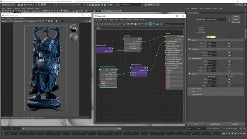This screenshot has height=139, width=247.
Task: Click the play backward button on timeline
Action: (x=232, y=133)
